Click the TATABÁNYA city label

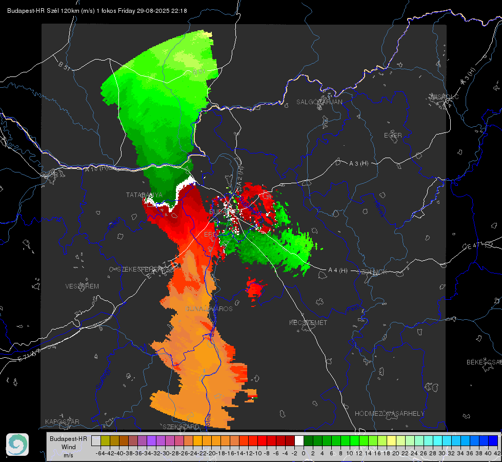point(144,195)
